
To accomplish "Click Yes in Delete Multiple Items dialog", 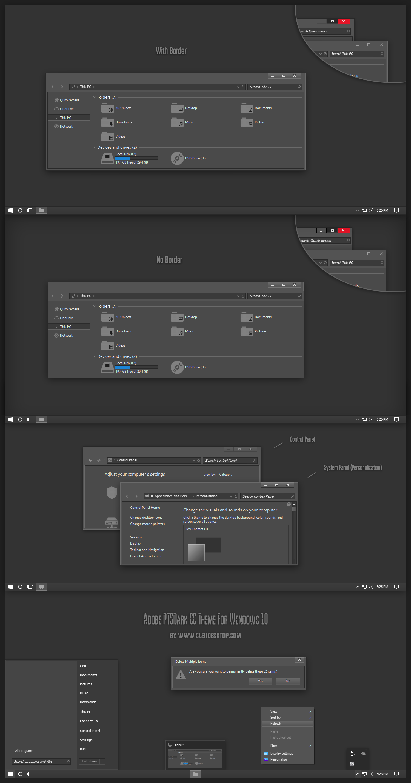I will (260, 681).
